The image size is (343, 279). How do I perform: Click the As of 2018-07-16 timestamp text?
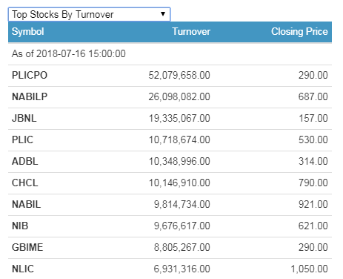pyautogui.click(x=69, y=53)
